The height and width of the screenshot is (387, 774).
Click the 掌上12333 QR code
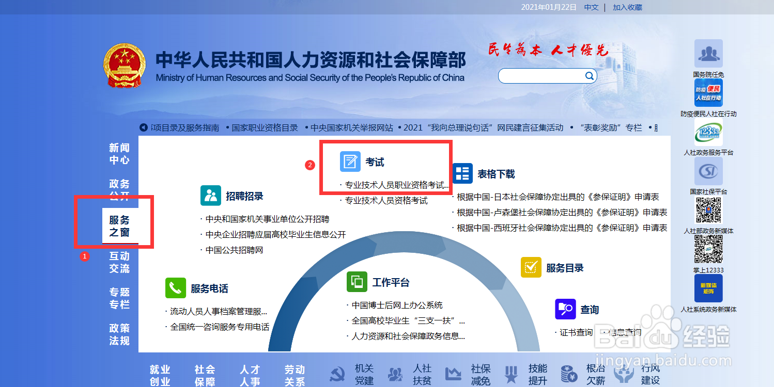[708, 250]
